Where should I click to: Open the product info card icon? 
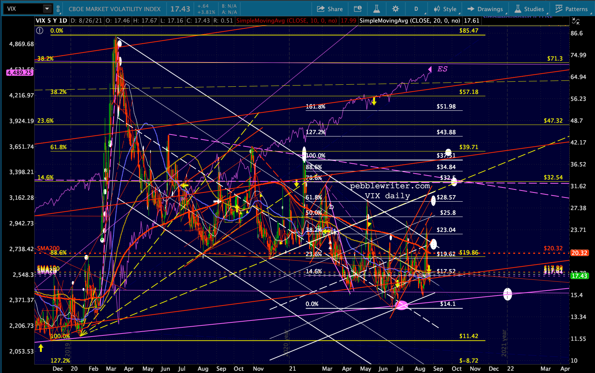click(358, 9)
